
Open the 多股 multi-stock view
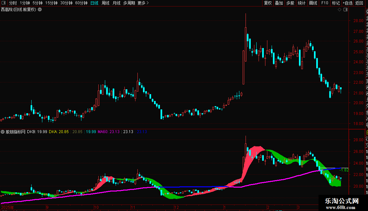pyautogui.click(x=290, y=3)
